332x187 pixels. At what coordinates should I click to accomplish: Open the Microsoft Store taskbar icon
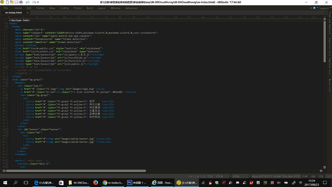[x=61, y=183]
